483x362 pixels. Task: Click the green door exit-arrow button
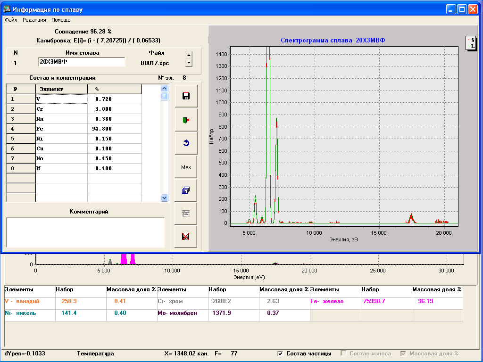pyautogui.click(x=186, y=120)
